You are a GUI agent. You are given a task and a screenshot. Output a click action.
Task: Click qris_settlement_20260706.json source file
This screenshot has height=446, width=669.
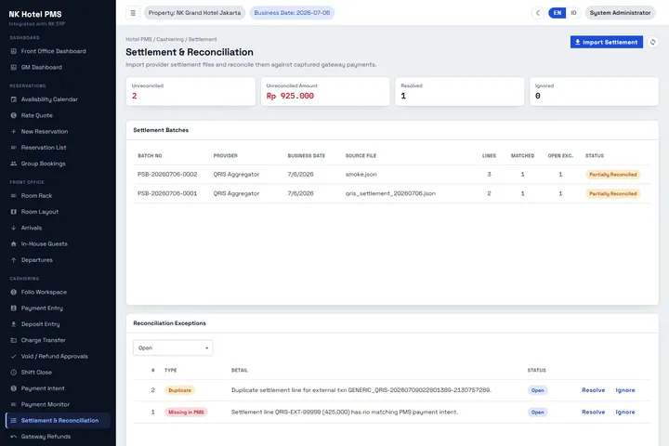[x=390, y=194]
